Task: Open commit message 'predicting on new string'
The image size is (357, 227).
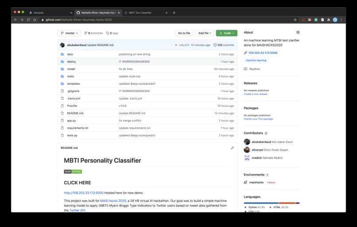Action: coord(134,54)
